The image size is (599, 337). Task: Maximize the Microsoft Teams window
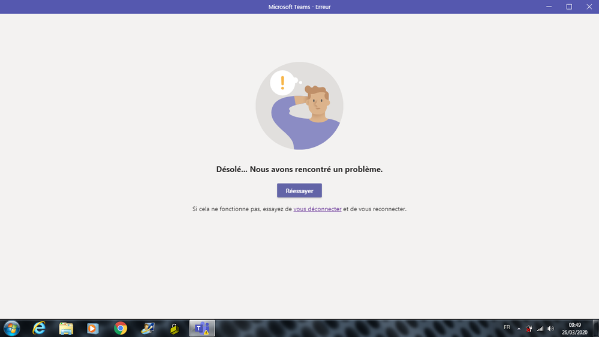coord(569,7)
